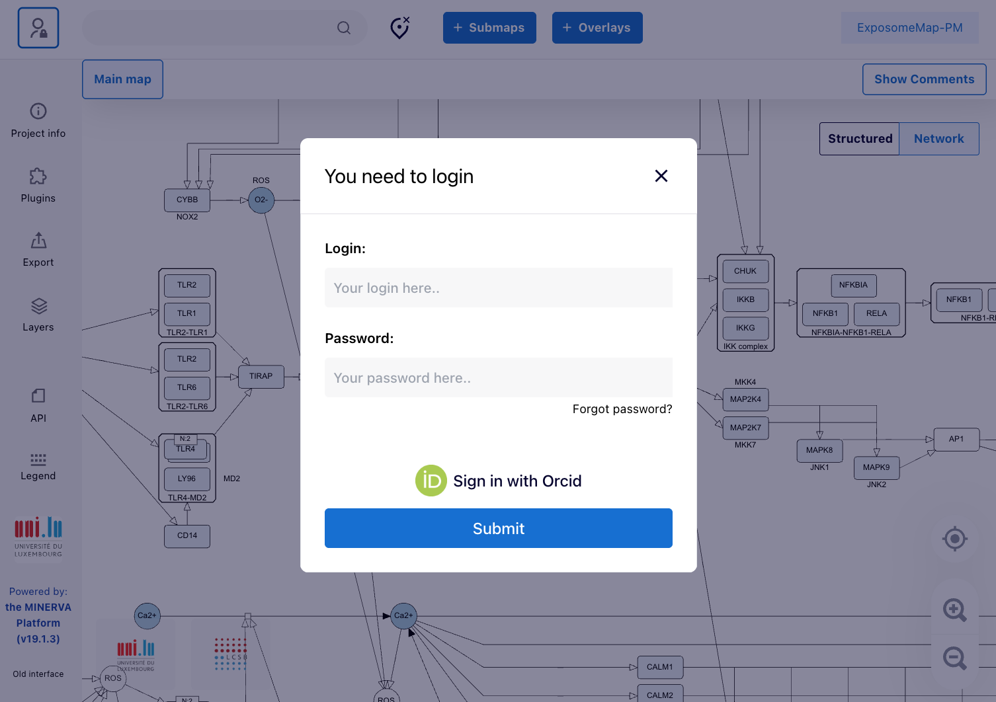Clear map pins with marker icon
This screenshot has width=996, height=702.
[x=399, y=28]
